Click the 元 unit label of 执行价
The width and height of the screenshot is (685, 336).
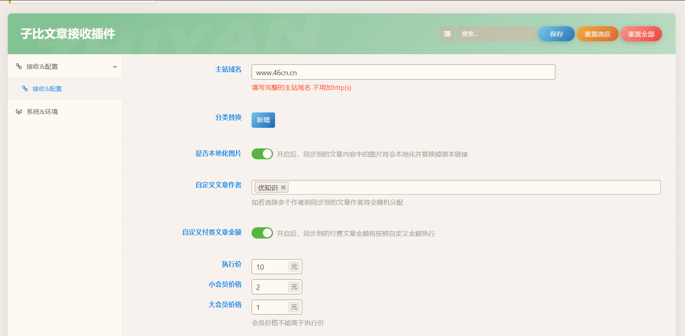(294, 267)
